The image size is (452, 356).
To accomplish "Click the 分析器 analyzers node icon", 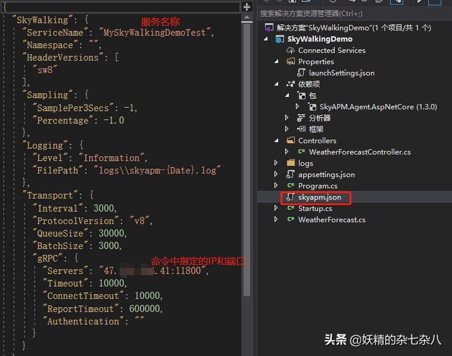I will (x=301, y=118).
